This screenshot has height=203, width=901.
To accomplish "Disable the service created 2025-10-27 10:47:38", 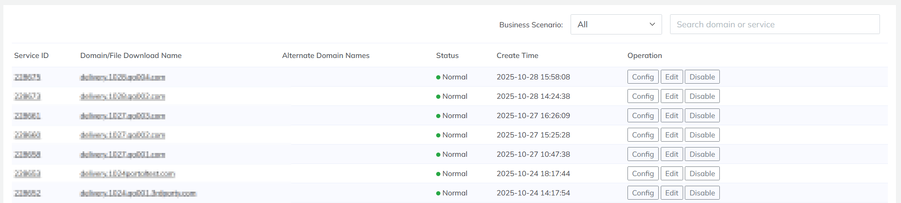I will pyautogui.click(x=702, y=154).
